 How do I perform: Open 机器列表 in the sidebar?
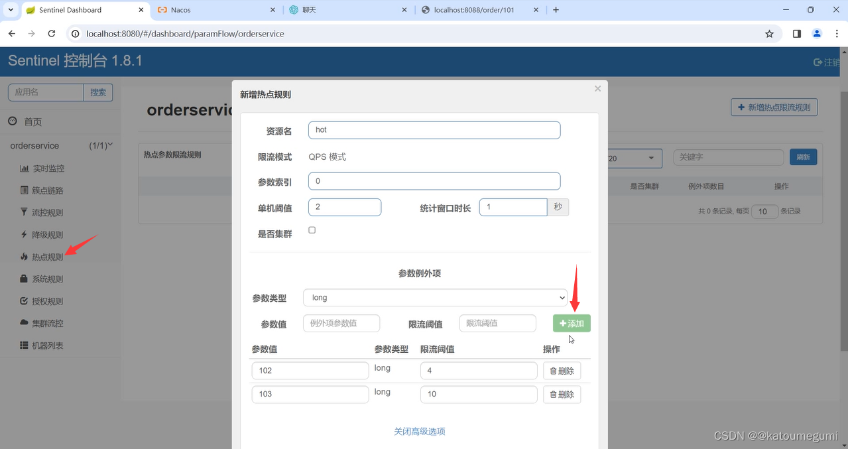pyautogui.click(x=48, y=346)
